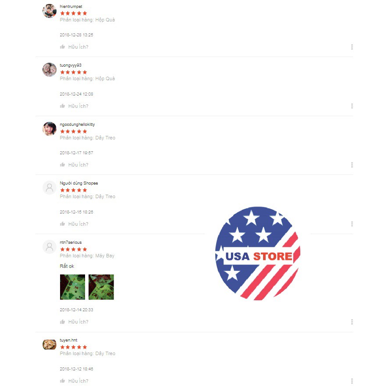The width and height of the screenshot is (388, 388).
Task: Like ntn7serious's 'Rất ok' review
Action: pyautogui.click(x=62, y=321)
